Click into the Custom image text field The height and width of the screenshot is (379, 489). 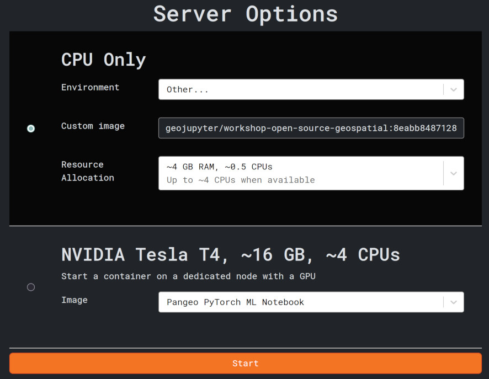(x=311, y=128)
